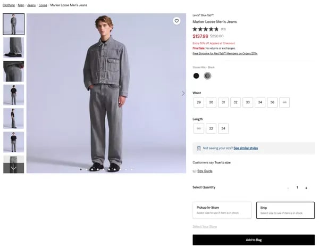This screenshot has height=246, width=319.
Task: Add the jeans to bag
Action: point(254,240)
